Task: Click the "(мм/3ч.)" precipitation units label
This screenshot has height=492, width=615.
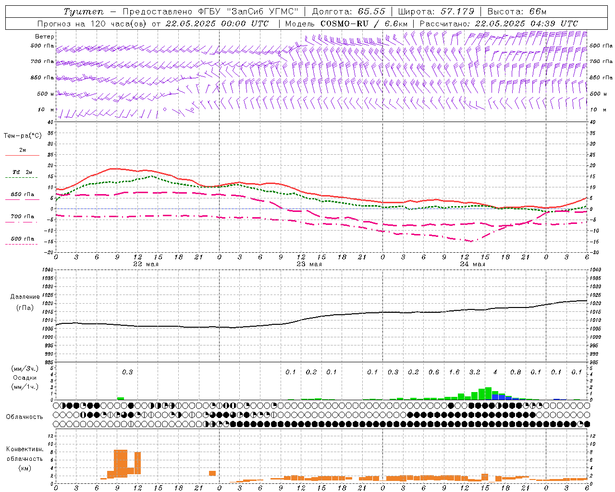Action: coord(25,369)
